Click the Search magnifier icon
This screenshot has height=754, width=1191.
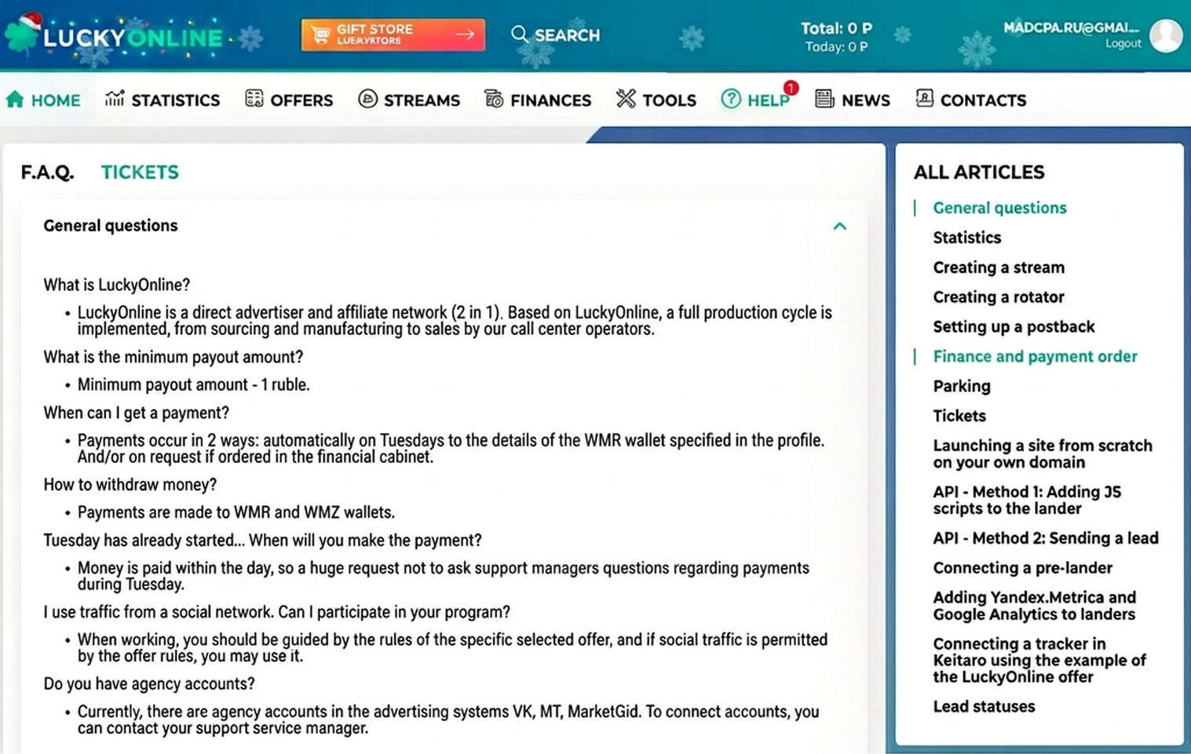tap(519, 35)
